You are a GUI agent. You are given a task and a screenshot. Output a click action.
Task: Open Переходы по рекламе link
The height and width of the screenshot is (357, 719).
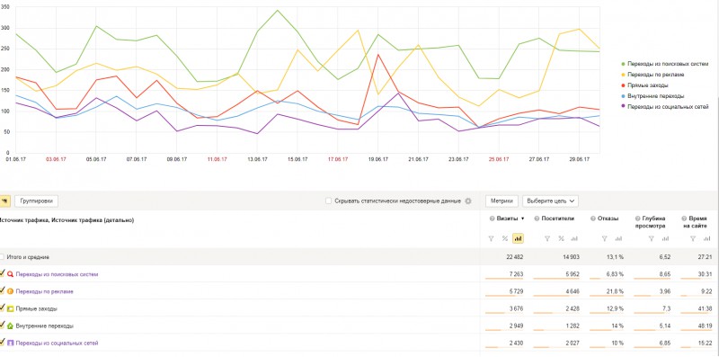pos(44,291)
